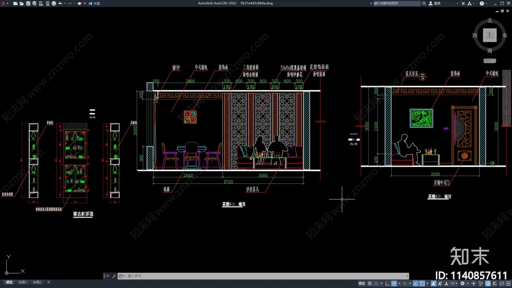This screenshot has height=288, width=512.
Task: Close the command line with X icon
Action: [108, 276]
